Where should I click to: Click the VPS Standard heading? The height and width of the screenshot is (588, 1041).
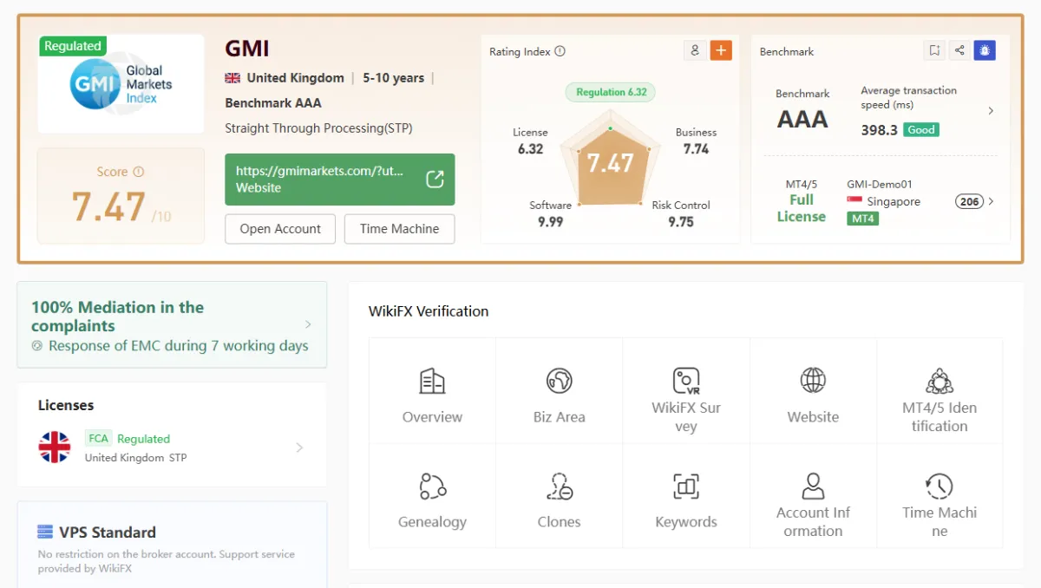click(108, 532)
